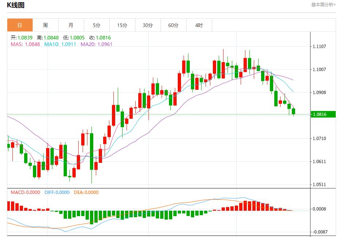Open the 4时 interval tab
The height and width of the screenshot is (237, 339).
coord(199,25)
